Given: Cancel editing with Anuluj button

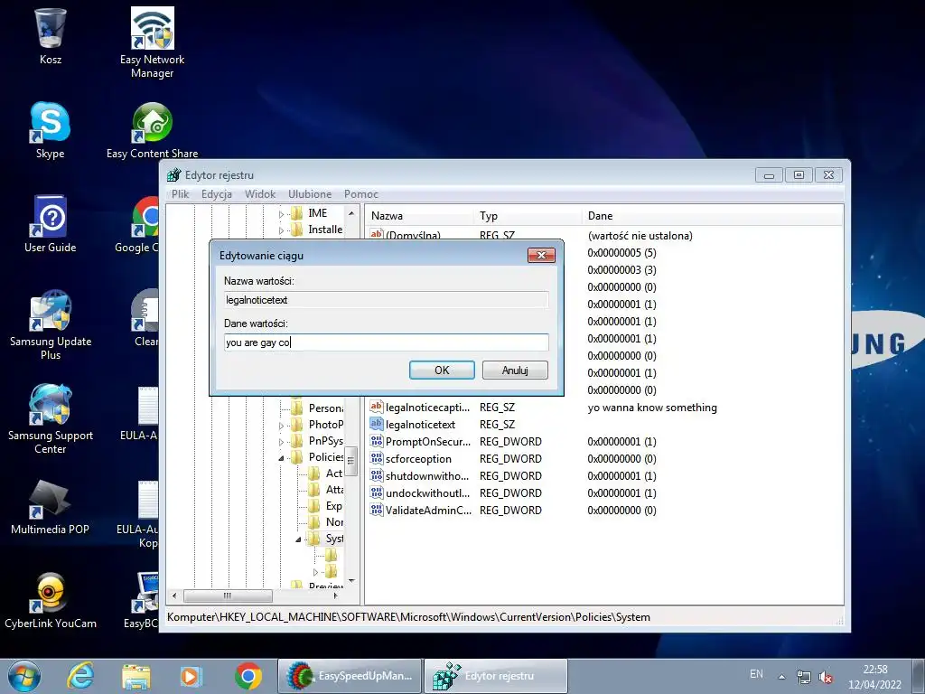Looking at the screenshot, I should click(x=515, y=370).
